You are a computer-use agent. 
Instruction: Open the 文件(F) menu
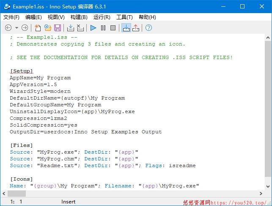[11, 17]
